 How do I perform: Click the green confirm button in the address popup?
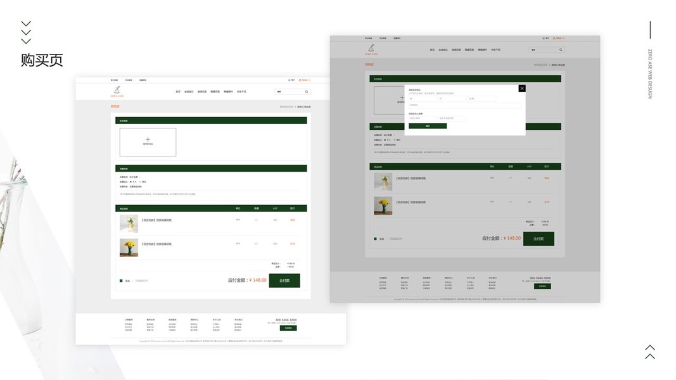click(x=428, y=126)
